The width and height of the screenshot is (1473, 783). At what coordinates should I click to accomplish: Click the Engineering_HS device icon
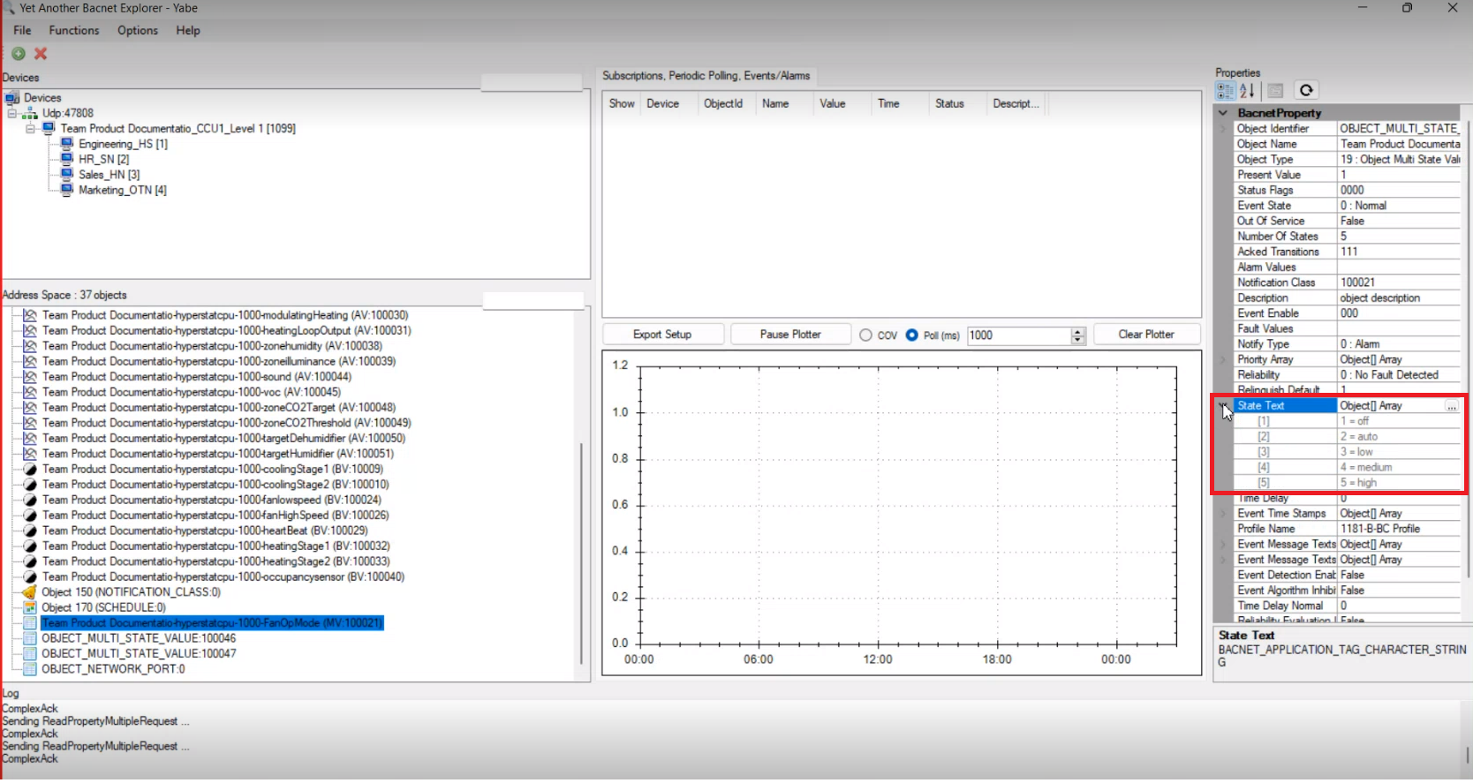pos(67,144)
